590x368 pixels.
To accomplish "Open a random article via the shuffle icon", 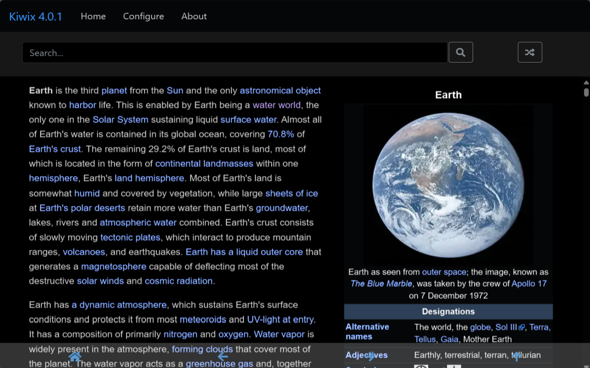I will click(x=530, y=52).
